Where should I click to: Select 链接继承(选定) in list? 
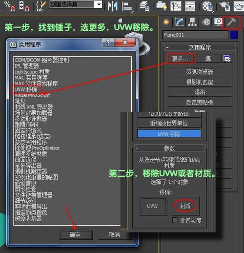33,136
